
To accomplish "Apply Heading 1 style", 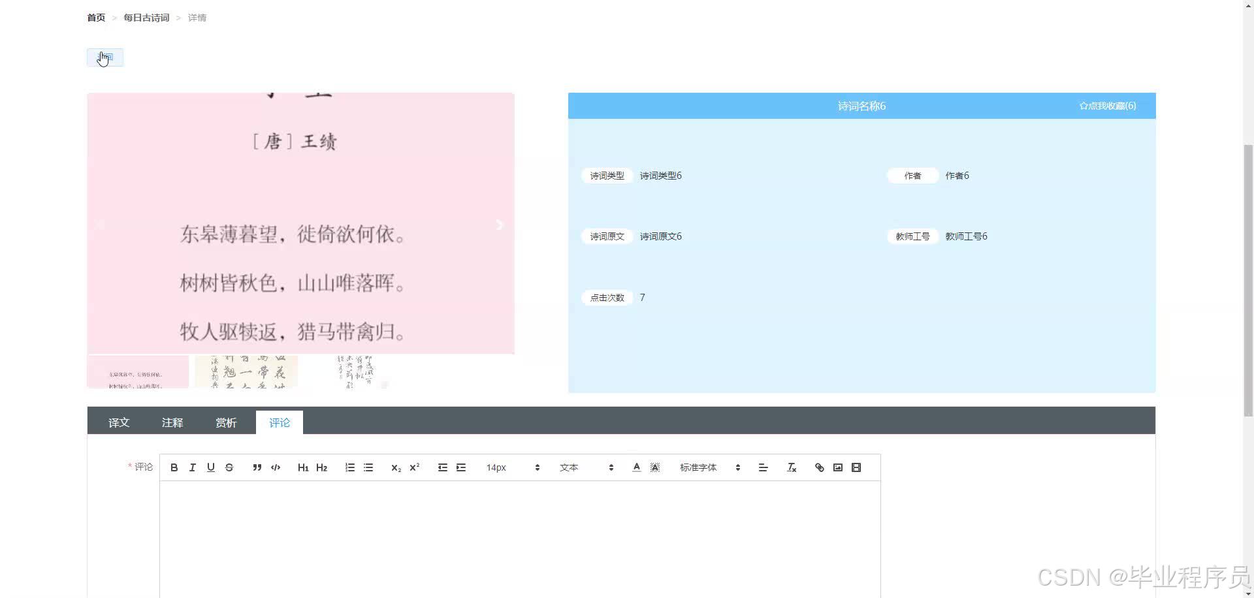I will pyautogui.click(x=303, y=467).
